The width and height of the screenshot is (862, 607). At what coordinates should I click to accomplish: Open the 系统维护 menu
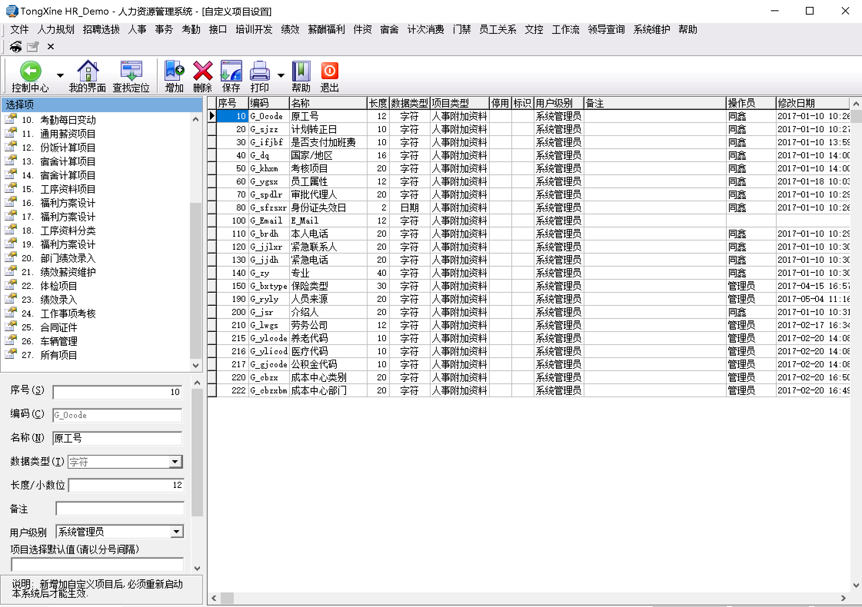pyautogui.click(x=651, y=30)
